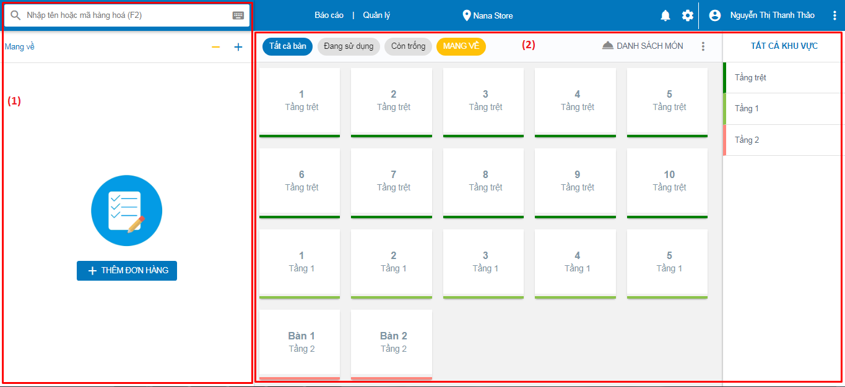
Task: Click the on-screen keyboard icon
Action: pyautogui.click(x=238, y=15)
